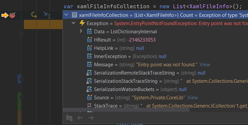
Task: Click the breakpoint icon in the gutter
Action: pos(12,15)
